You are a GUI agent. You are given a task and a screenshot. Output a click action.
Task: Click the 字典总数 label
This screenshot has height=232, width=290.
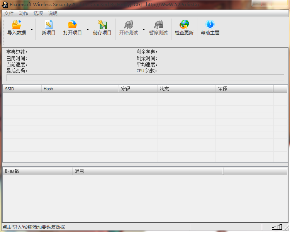pos(17,52)
